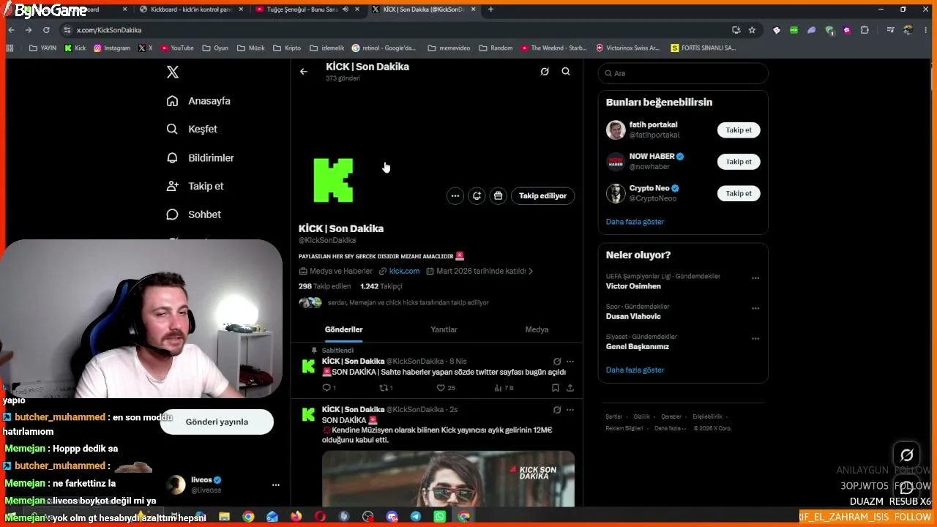Open more menu on the pinned post

click(570, 362)
